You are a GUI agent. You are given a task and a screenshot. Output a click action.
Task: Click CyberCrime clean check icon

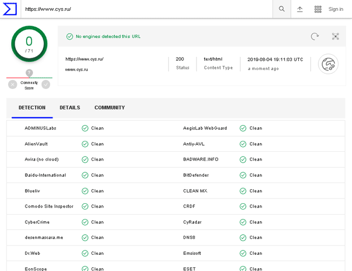pyautogui.click(x=85, y=222)
